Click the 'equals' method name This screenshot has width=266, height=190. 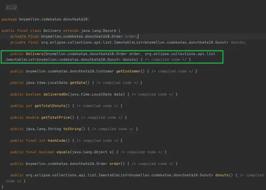63,152
